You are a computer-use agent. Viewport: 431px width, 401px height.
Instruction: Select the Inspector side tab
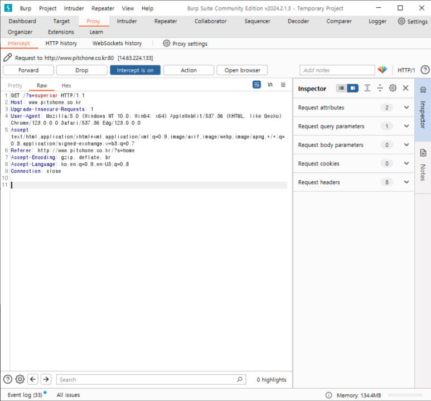423,110
